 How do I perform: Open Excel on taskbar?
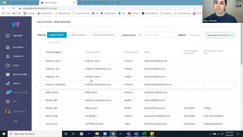[x=144, y=134]
